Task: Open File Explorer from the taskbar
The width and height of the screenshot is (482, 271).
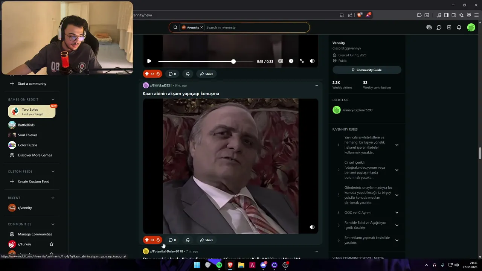Action: point(241,265)
